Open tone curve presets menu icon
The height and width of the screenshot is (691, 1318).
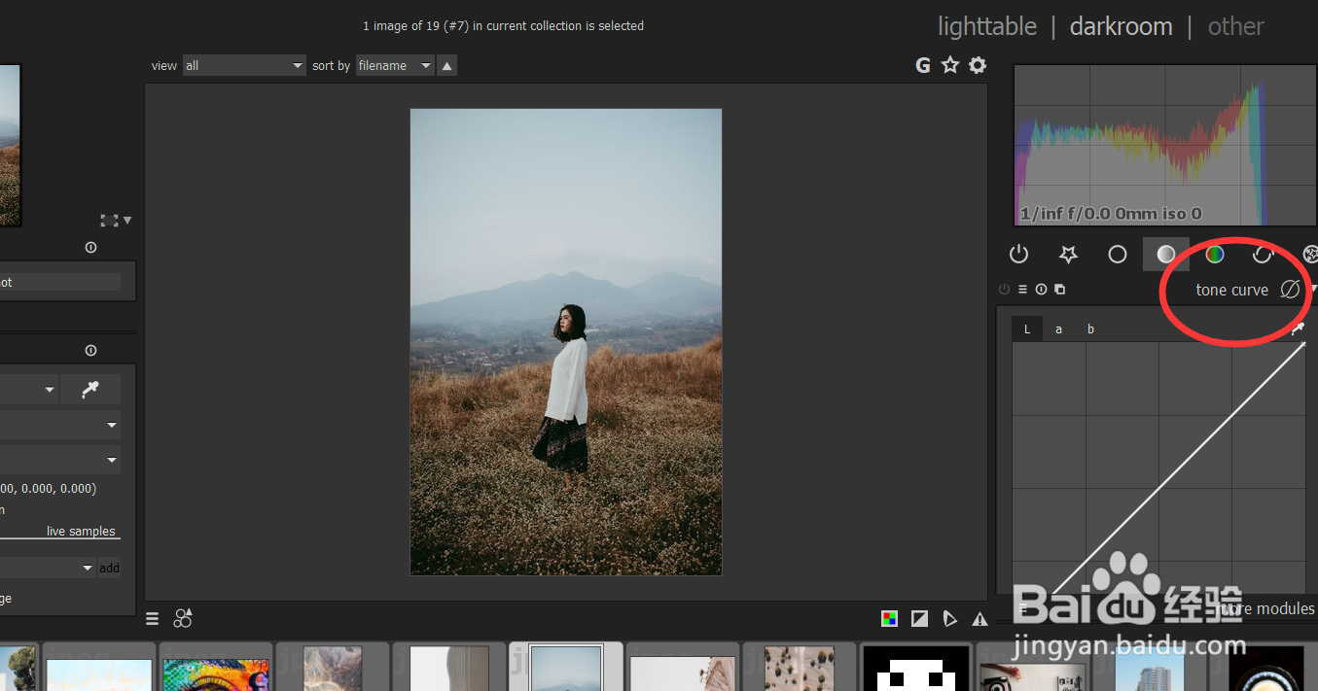pos(1022,290)
